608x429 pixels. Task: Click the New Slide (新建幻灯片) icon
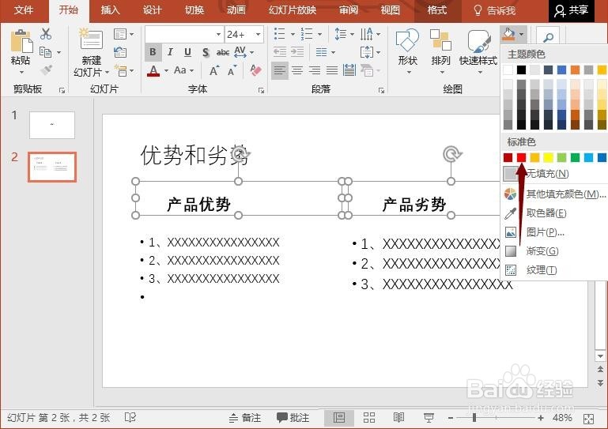[x=90, y=39]
